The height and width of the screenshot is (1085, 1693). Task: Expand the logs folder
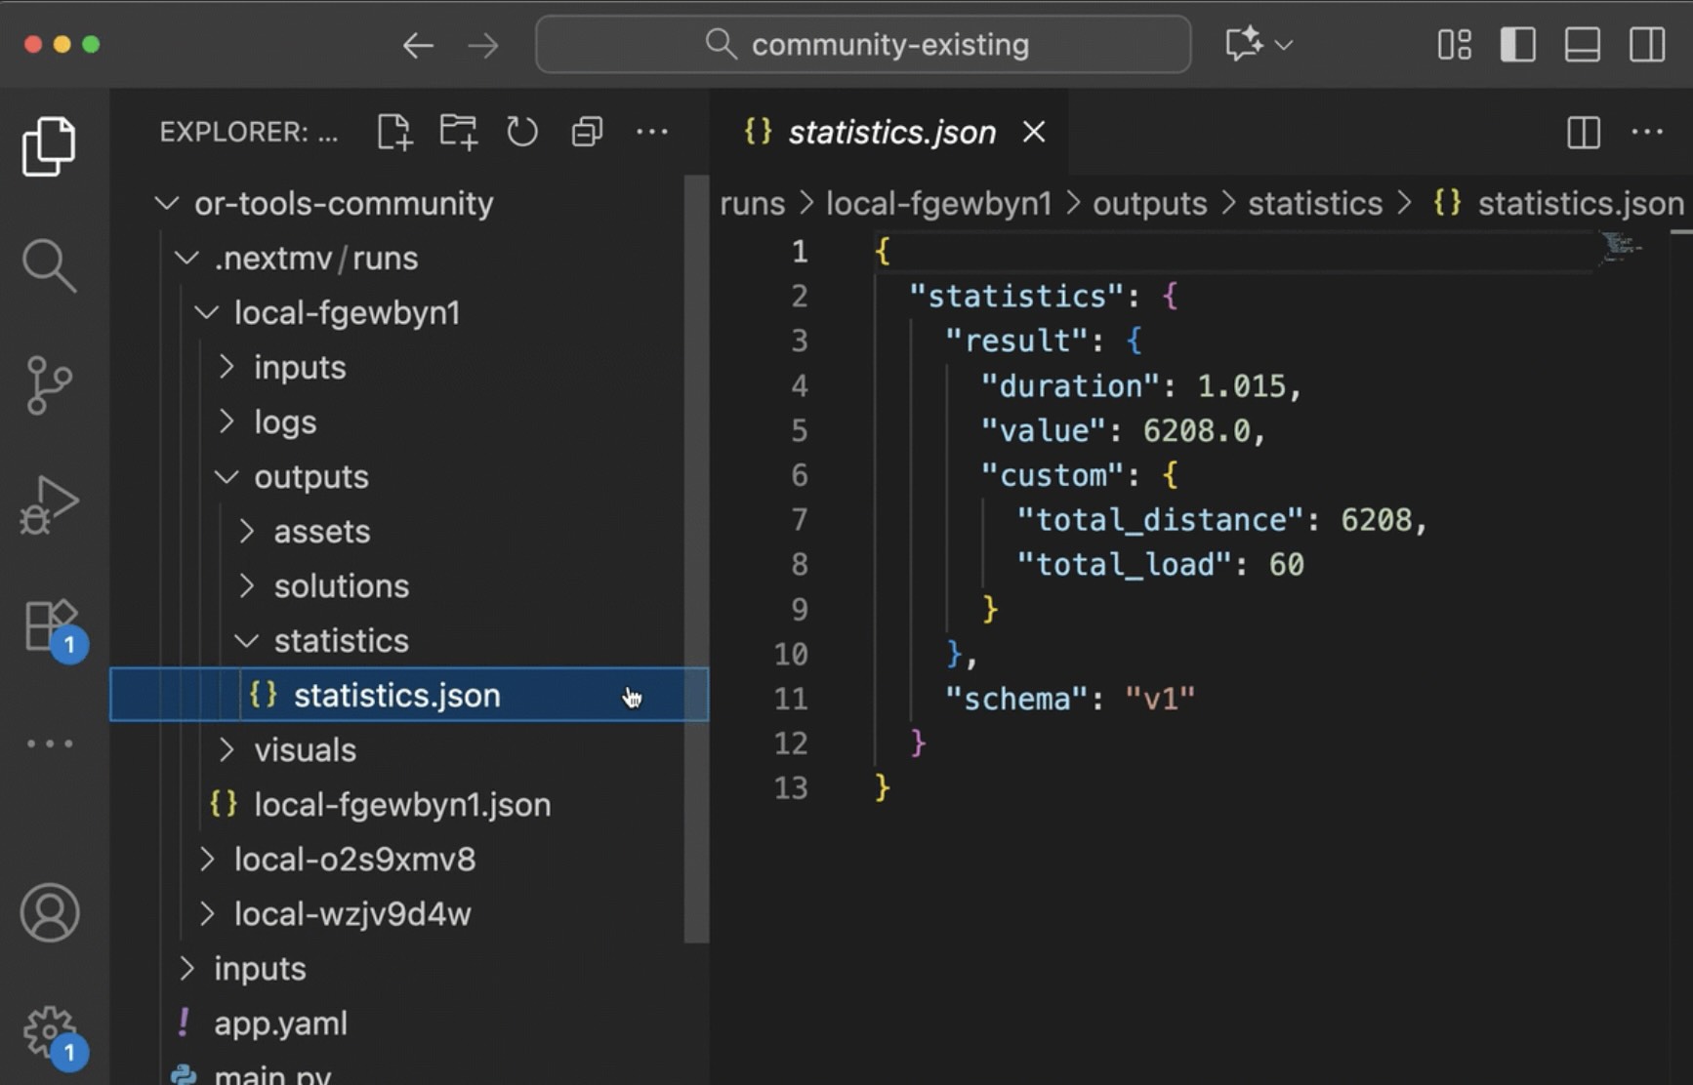point(227,422)
